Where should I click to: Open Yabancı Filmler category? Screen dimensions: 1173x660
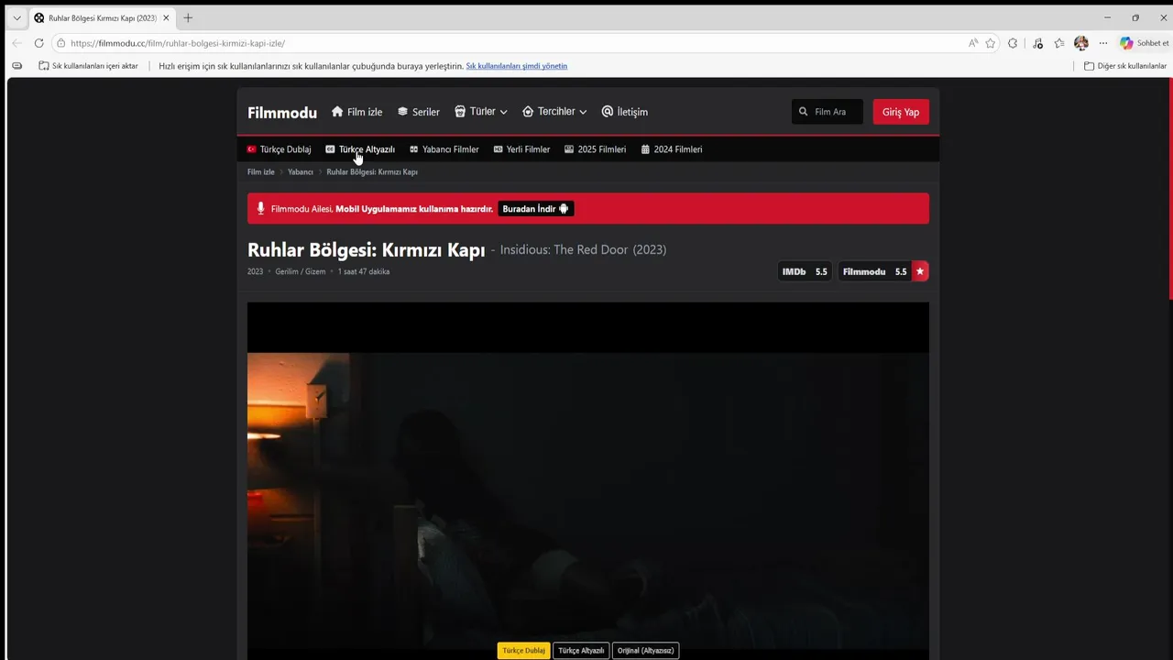(444, 149)
